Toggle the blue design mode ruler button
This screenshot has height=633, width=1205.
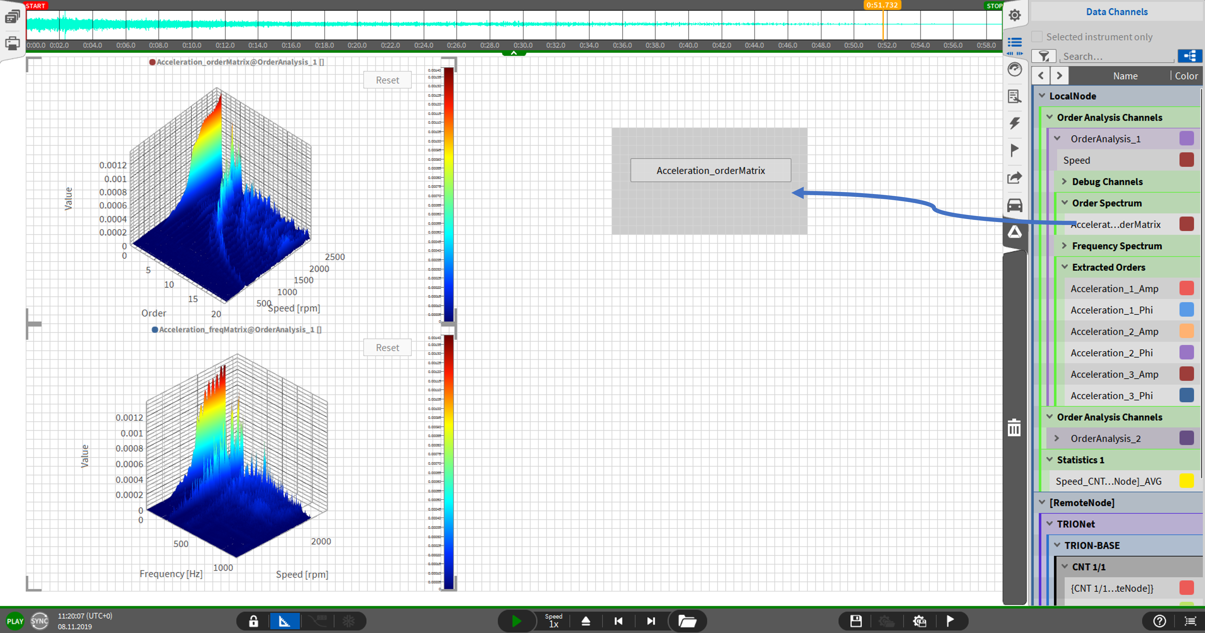(x=284, y=621)
